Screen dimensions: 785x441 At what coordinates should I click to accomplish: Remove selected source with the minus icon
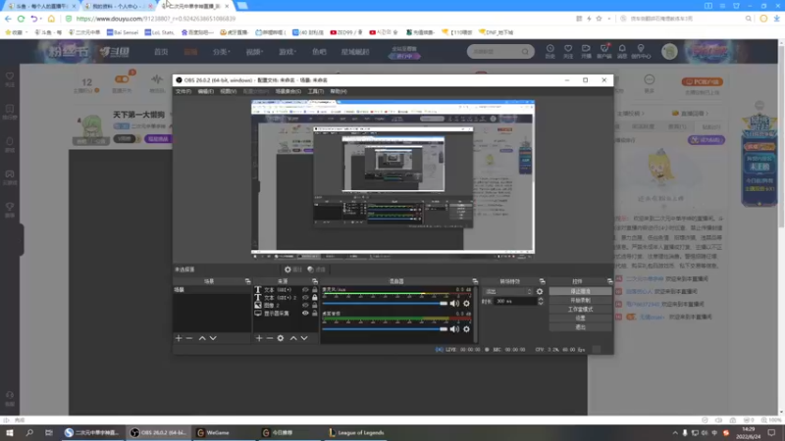click(x=270, y=338)
